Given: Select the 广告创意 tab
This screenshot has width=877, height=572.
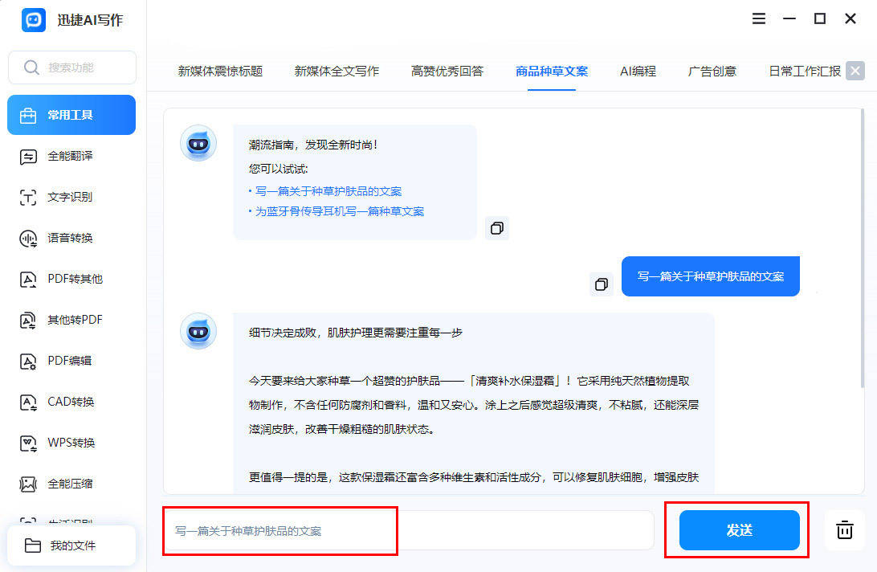Looking at the screenshot, I should pyautogui.click(x=712, y=71).
